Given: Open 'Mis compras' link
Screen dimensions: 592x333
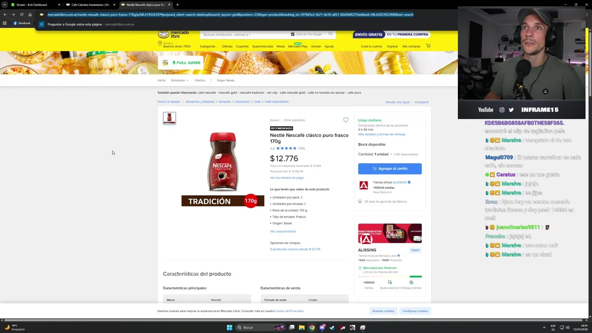Looking at the screenshot, I should coord(411,46).
